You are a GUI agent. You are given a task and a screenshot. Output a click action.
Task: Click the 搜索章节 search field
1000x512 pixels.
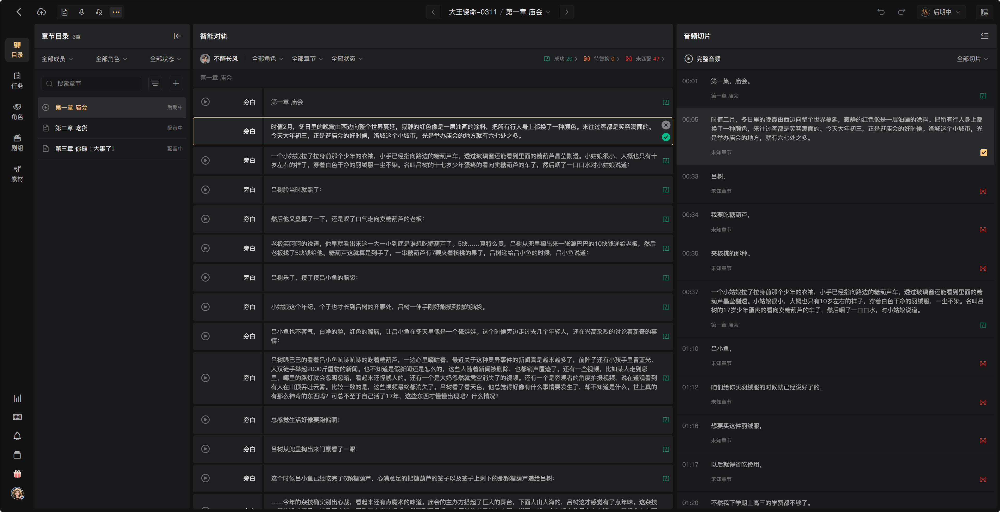pyautogui.click(x=92, y=84)
